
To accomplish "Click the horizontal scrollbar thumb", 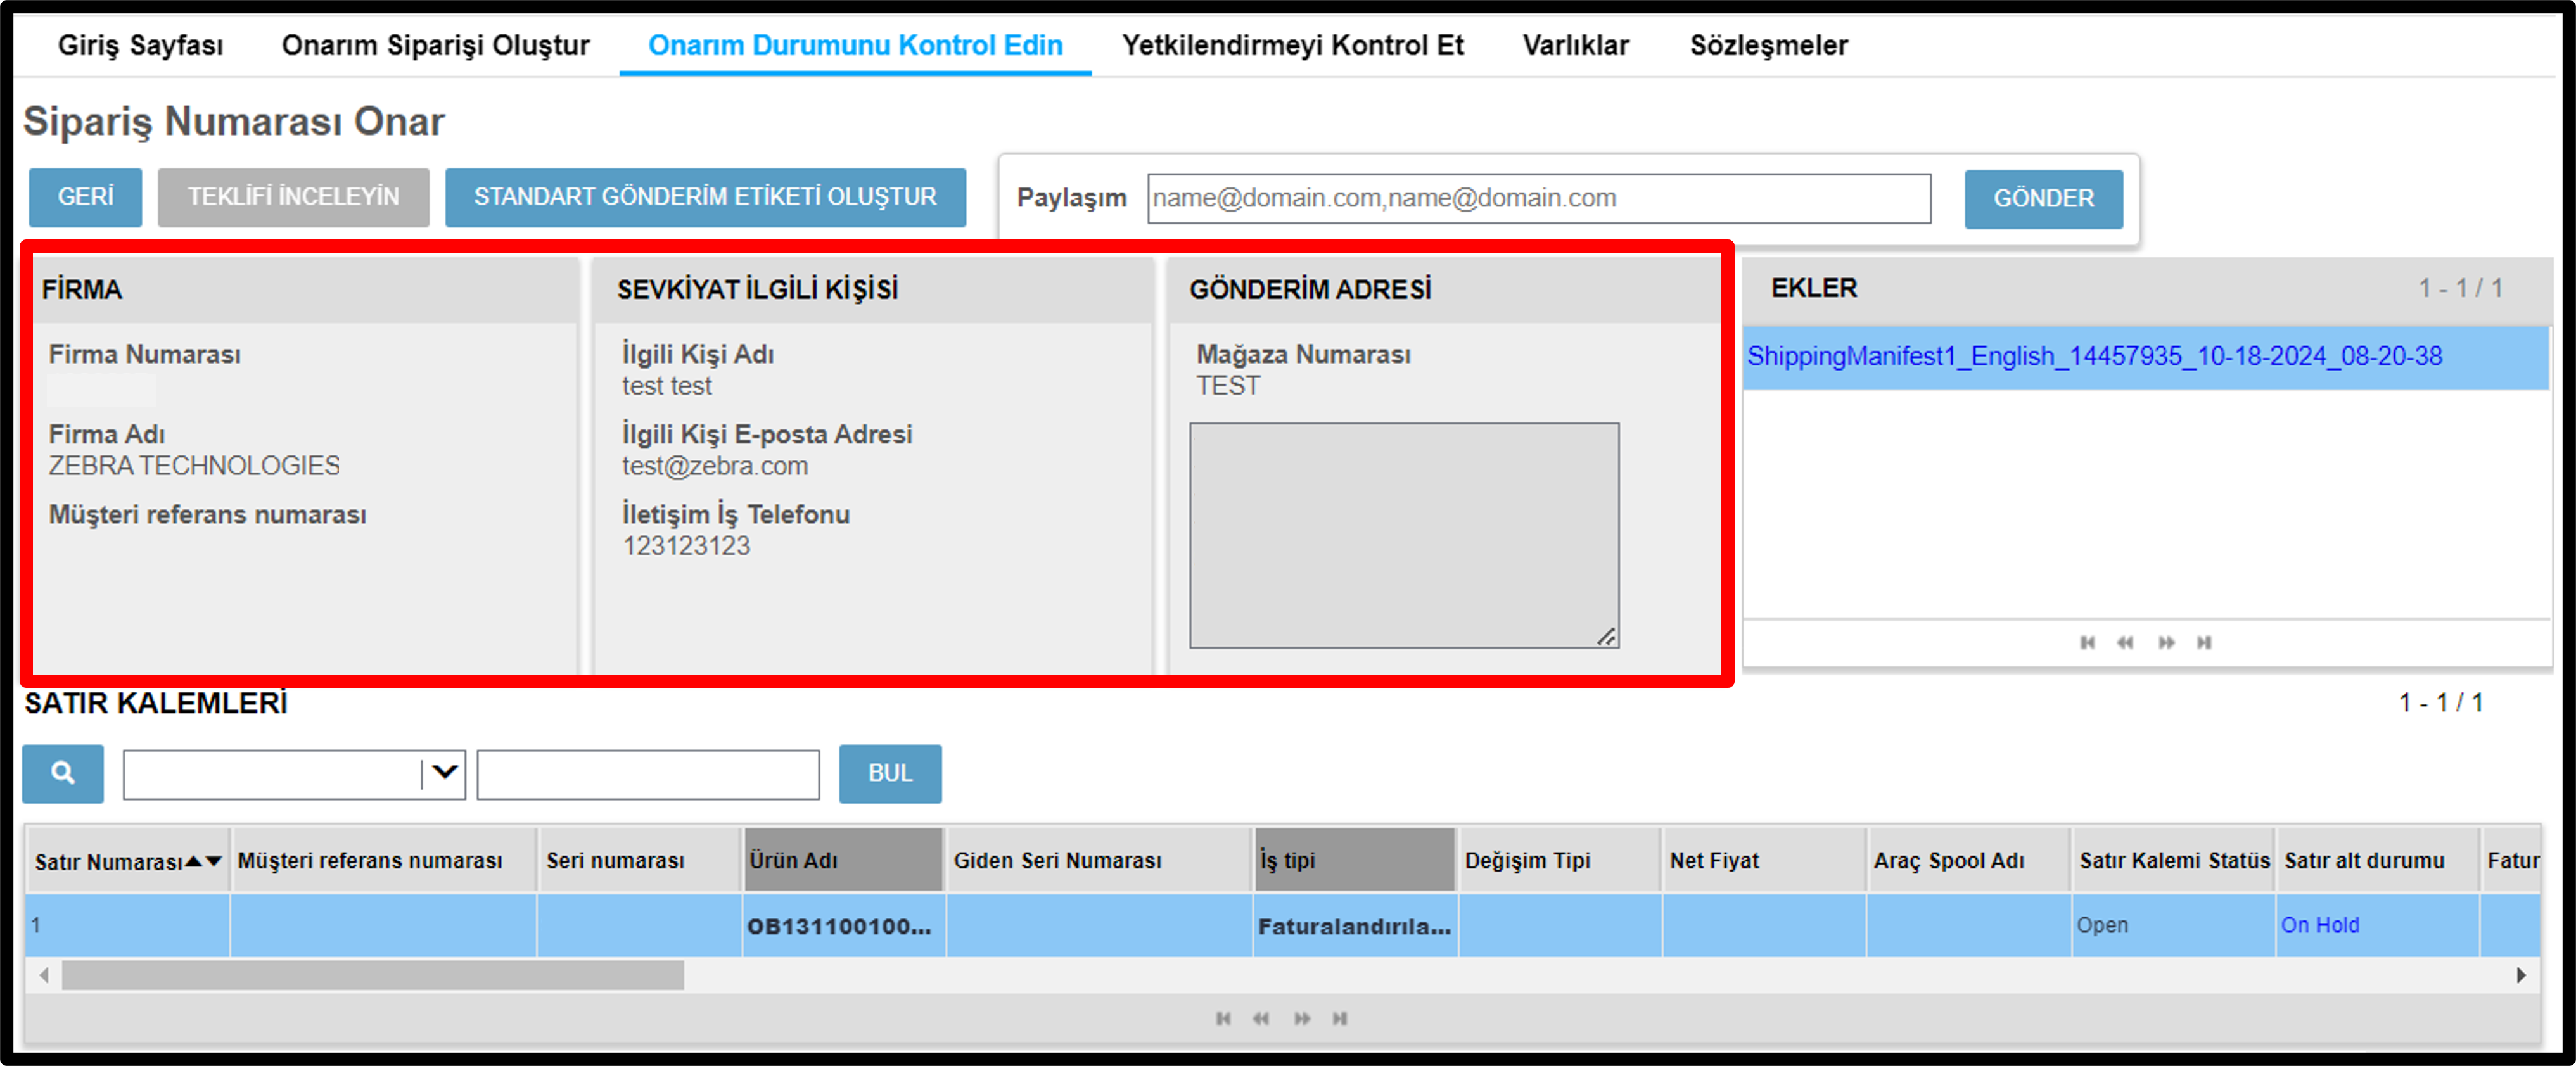I will point(373,975).
